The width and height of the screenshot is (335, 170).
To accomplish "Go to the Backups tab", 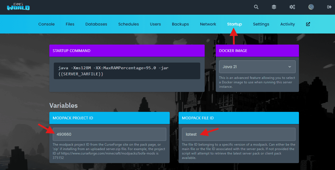I will (x=180, y=24).
